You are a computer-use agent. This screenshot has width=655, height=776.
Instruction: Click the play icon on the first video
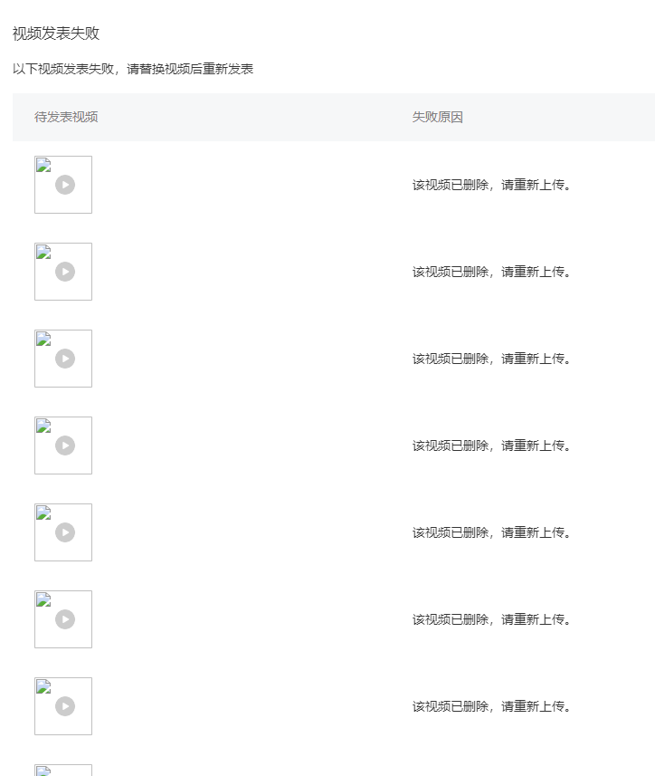pos(65,185)
